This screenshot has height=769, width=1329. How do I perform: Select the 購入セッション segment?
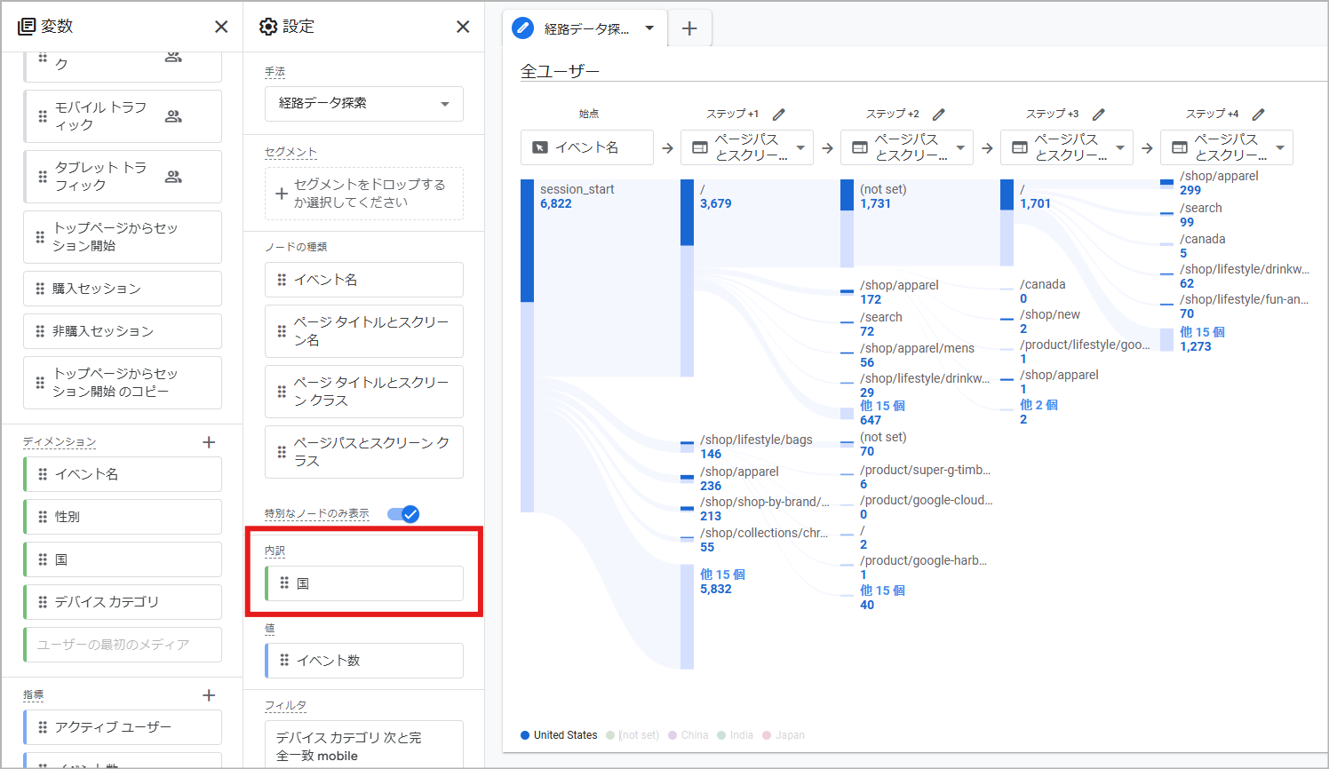(123, 289)
